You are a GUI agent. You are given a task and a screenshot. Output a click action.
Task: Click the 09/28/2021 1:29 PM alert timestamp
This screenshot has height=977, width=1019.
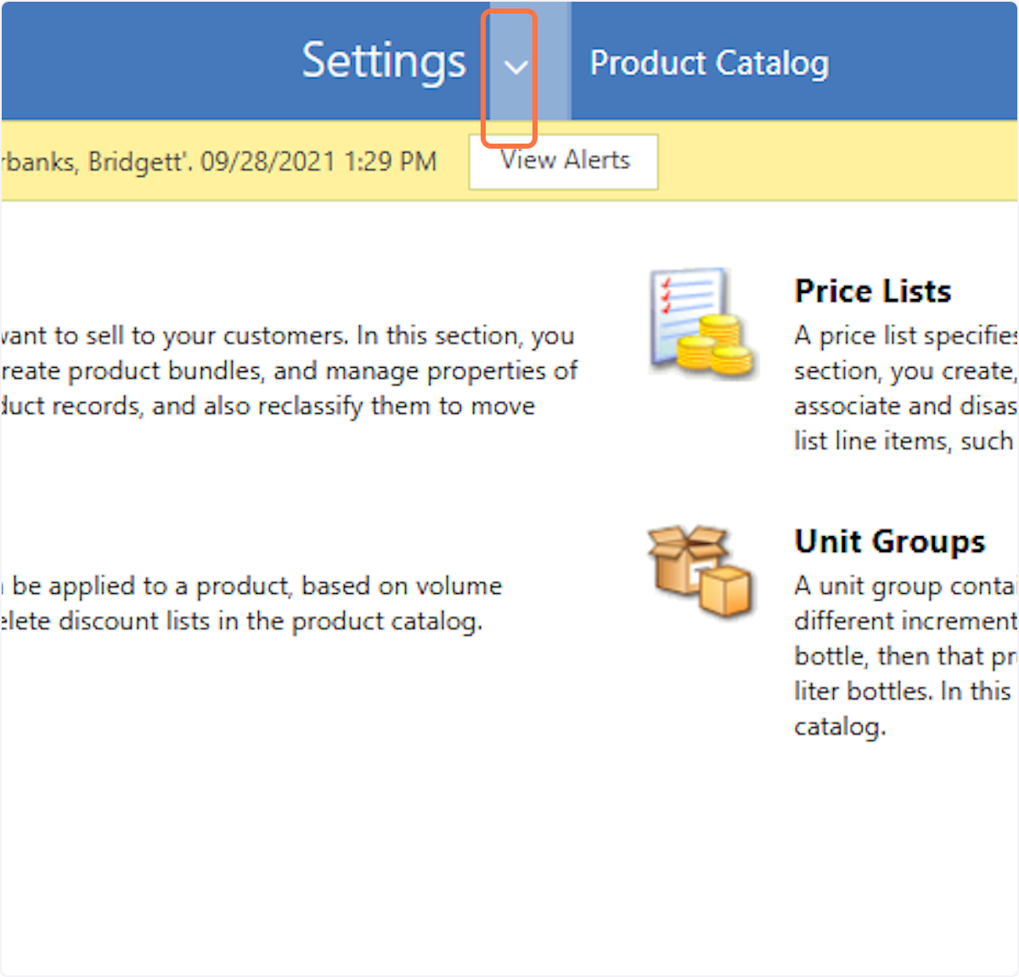click(x=318, y=161)
